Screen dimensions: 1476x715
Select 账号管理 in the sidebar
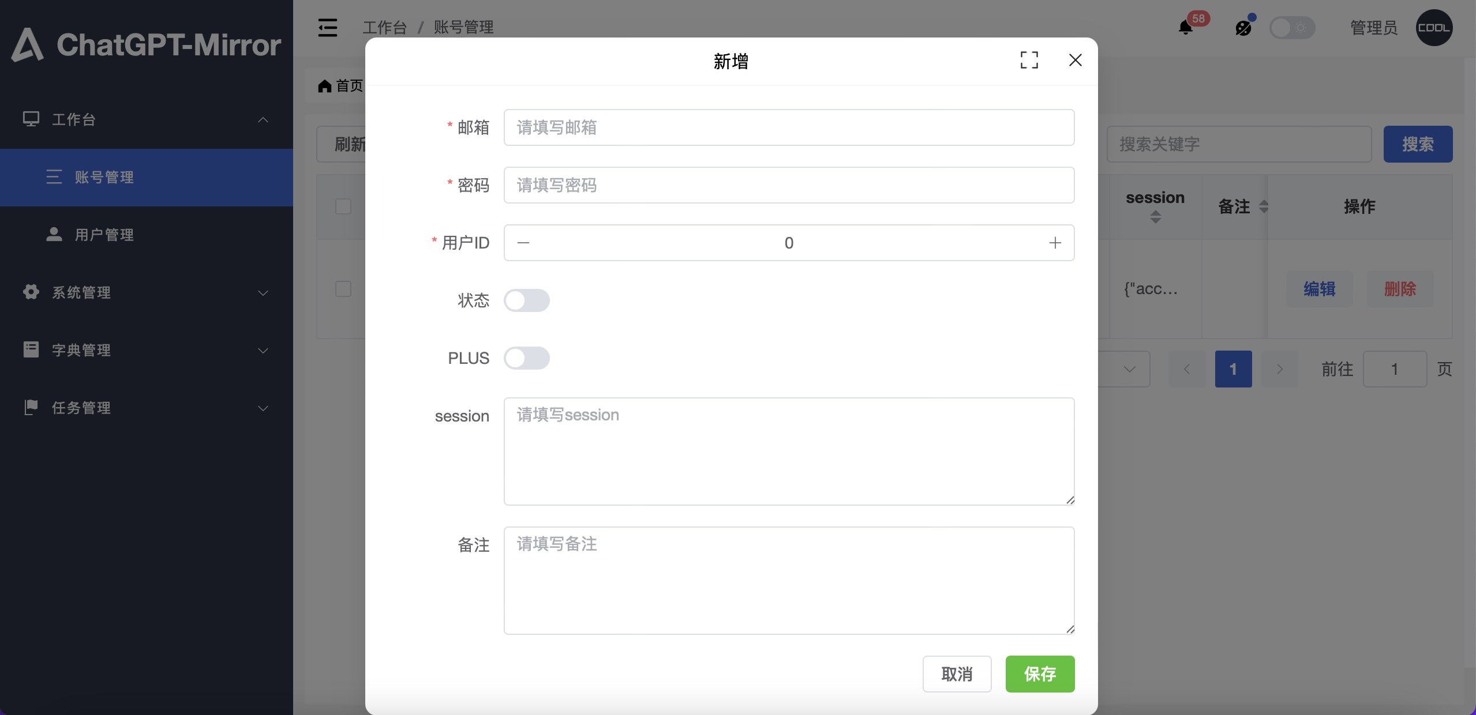point(104,177)
